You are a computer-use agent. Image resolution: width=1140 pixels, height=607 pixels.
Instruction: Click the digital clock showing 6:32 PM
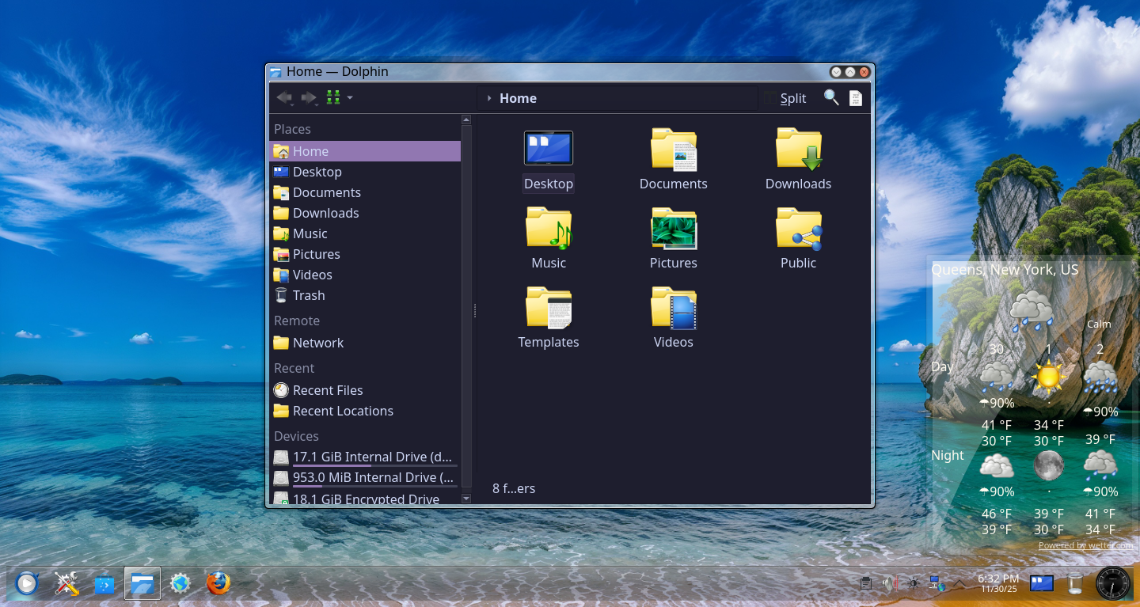(997, 583)
